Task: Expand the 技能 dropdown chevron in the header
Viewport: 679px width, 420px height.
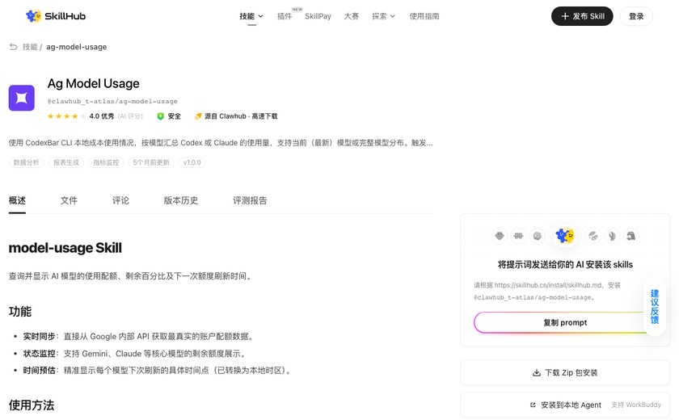Action: tap(260, 16)
